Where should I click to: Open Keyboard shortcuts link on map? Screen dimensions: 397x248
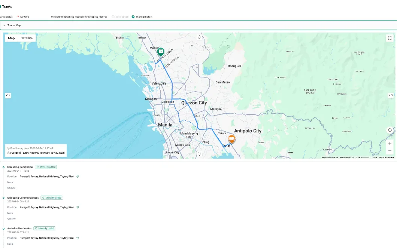(x=330, y=157)
